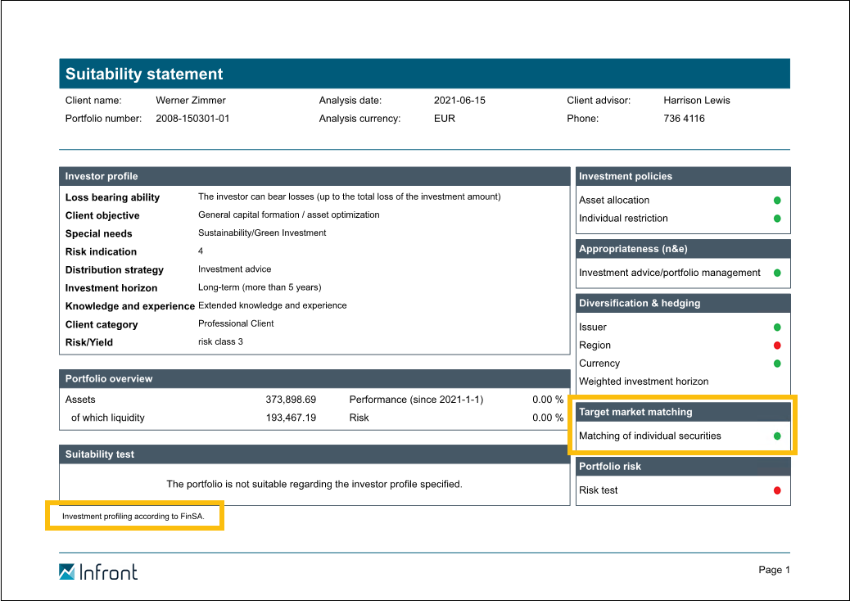
Task: Click the Target market matching header
Action: coord(683,412)
